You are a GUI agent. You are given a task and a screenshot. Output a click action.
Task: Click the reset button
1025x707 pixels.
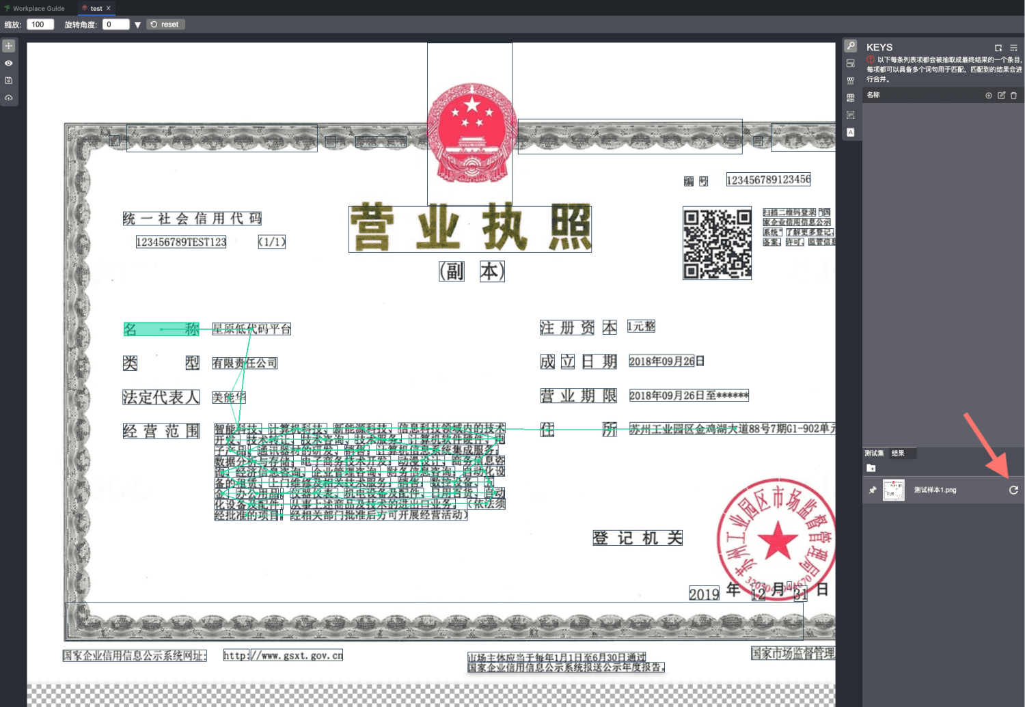[165, 25]
